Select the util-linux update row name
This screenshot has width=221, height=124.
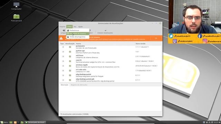click(x=80, y=55)
